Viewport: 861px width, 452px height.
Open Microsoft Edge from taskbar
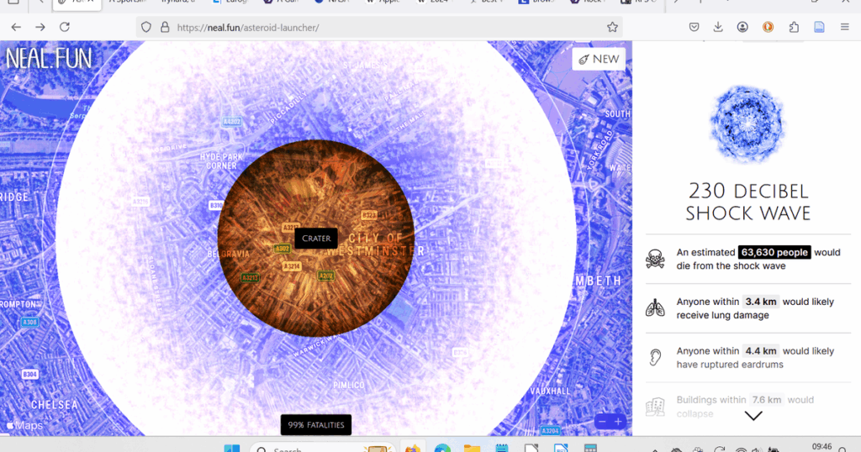pyautogui.click(x=442, y=449)
